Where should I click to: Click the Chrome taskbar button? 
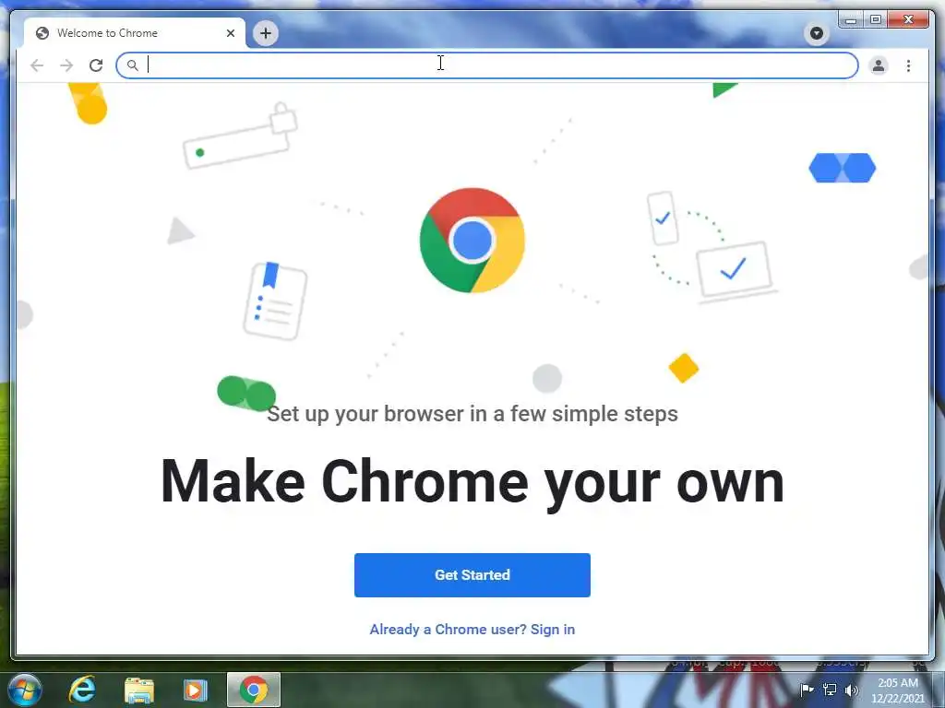[254, 690]
